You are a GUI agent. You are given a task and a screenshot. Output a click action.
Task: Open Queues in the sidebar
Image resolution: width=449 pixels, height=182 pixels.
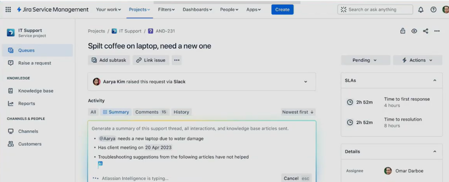click(37, 50)
